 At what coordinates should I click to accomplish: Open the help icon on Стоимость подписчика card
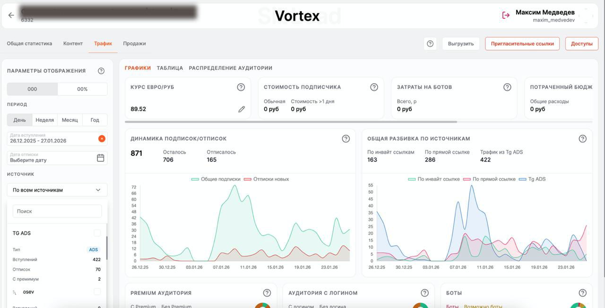pyautogui.click(x=374, y=87)
